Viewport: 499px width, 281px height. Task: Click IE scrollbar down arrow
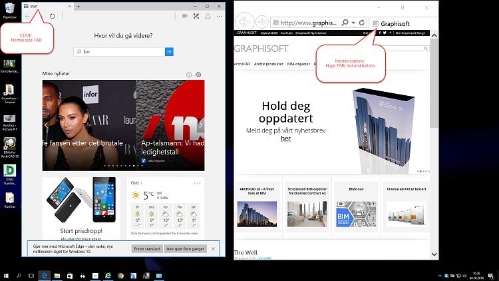pos(434,254)
